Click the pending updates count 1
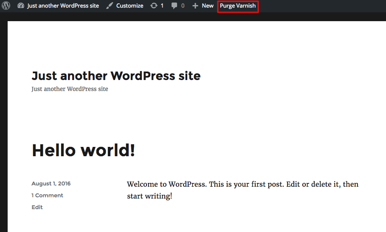386x232 pixels. point(162,6)
